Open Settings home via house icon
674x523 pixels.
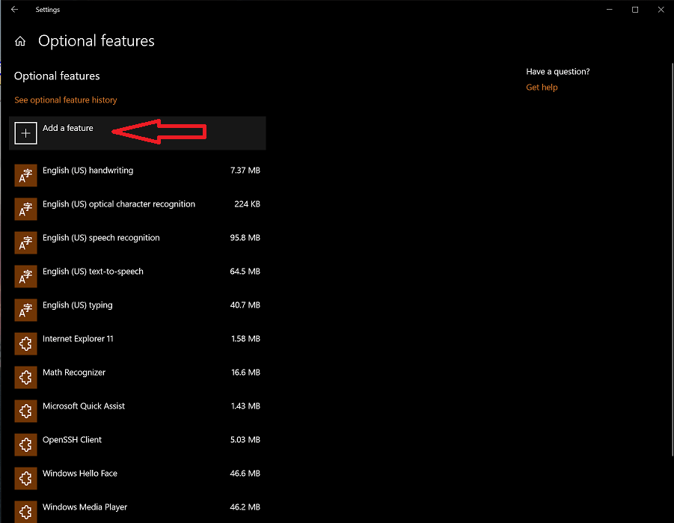20,41
